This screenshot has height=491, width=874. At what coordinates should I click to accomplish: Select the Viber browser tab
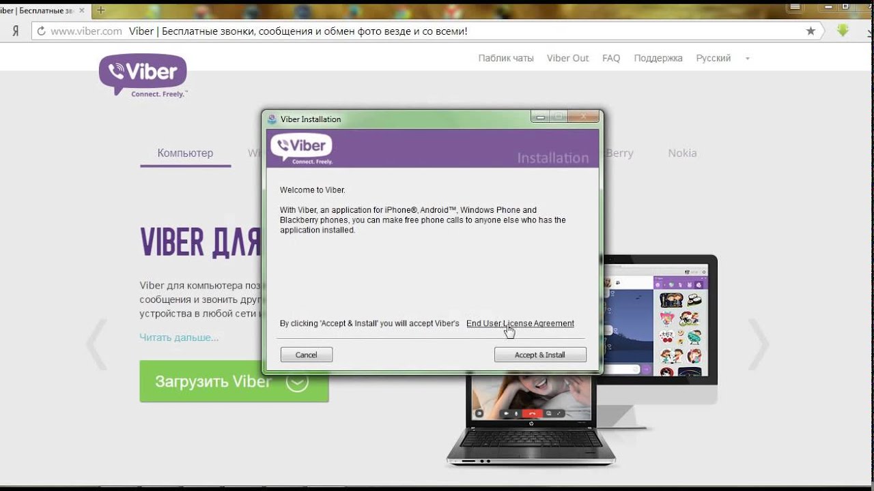[x=44, y=10]
